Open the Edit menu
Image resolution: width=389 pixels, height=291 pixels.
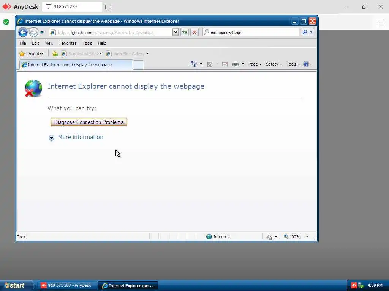click(35, 43)
